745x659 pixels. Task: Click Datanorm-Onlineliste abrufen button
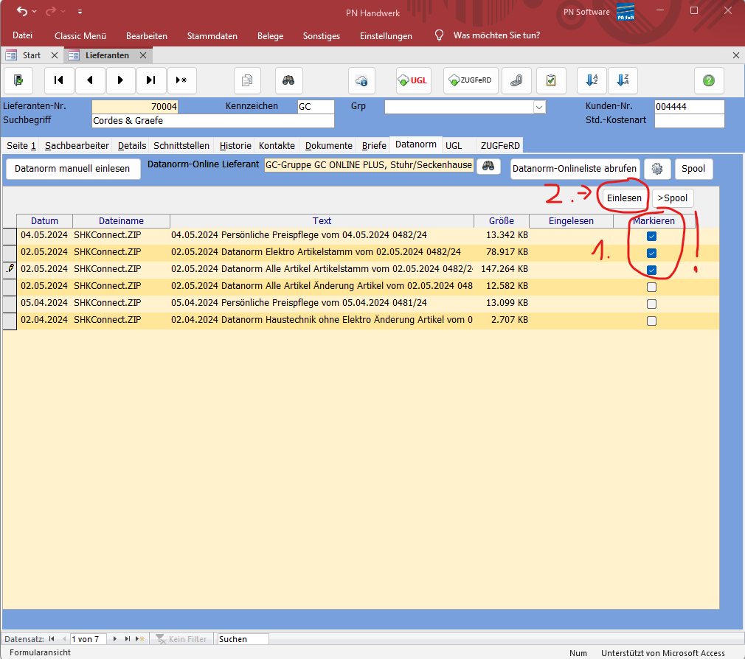click(x=575, y=169)
